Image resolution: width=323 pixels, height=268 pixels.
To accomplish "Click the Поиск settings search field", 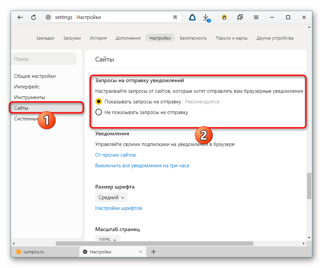I will coord(44,59).
